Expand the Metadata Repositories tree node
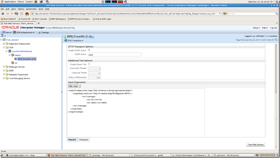Image resolution: width=280 pixels, height=158 pixels. 4,74
